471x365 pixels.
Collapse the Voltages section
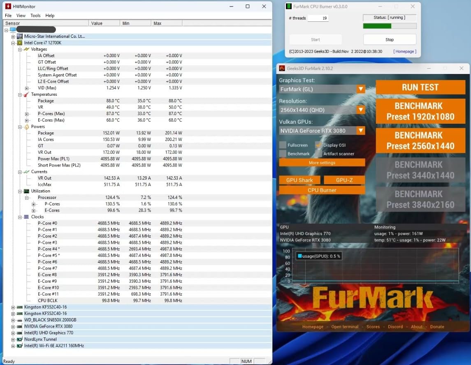(20, 49)
